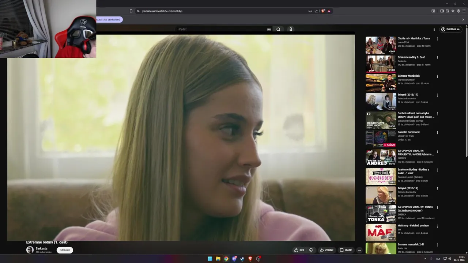Image resolution: width=468 pixels, height=263 pixels.
Task: Open Brave browser taskbar icon
Action: (x=250, y=259)
